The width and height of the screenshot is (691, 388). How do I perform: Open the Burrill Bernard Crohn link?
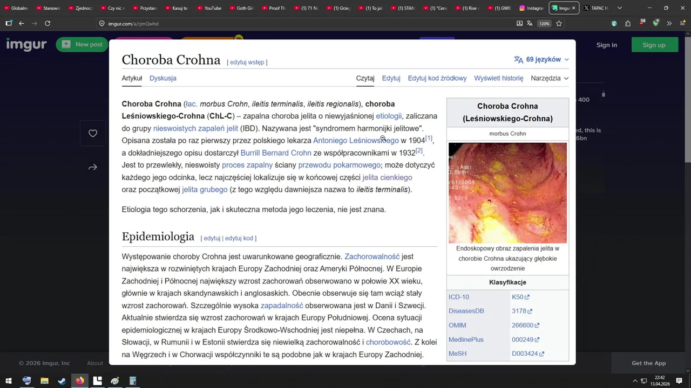pyautogui.click(x=276, y=153)
